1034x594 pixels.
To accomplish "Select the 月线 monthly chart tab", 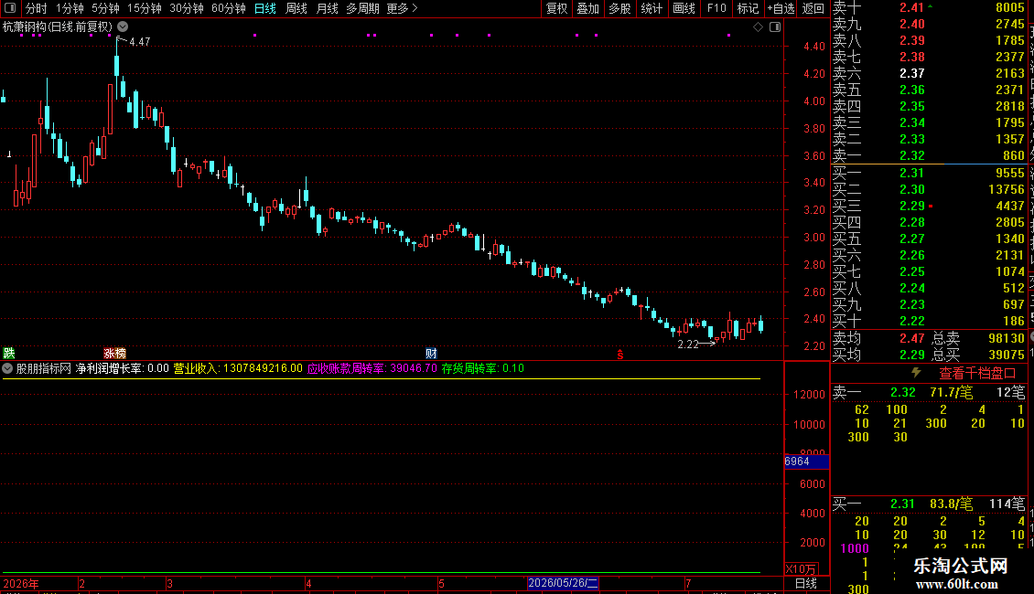I will [327, 8].
